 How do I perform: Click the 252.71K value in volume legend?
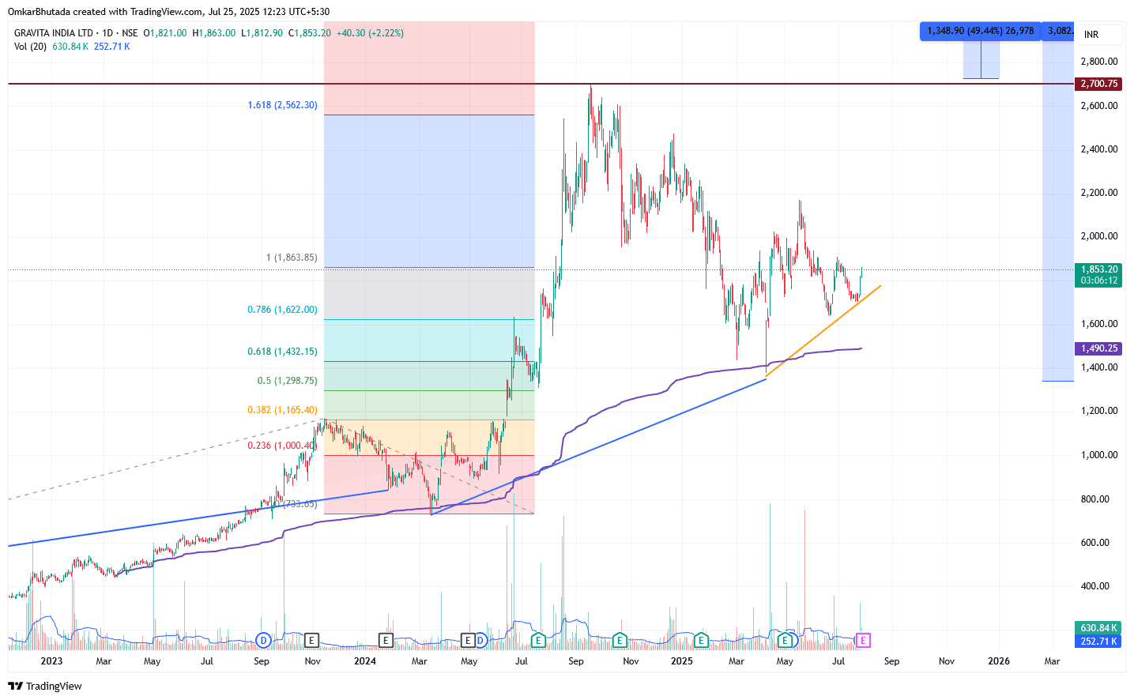[112, 47]
